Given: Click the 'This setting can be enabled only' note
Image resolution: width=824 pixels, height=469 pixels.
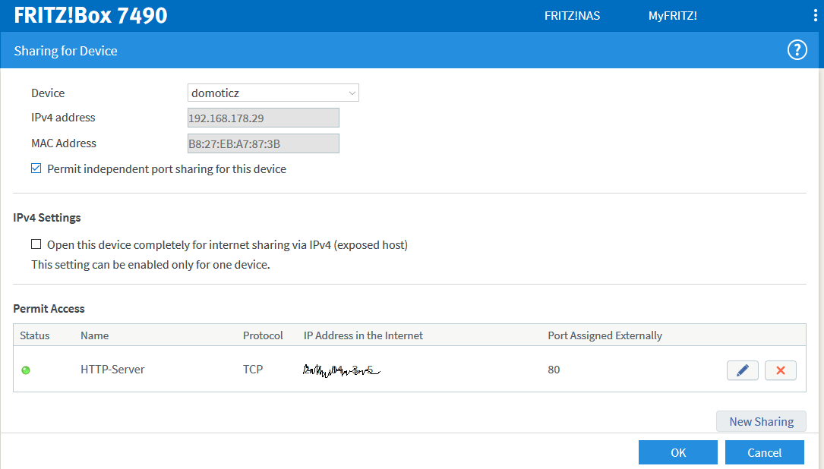Looking at the screenshot, I should click(x=151, y=265).
